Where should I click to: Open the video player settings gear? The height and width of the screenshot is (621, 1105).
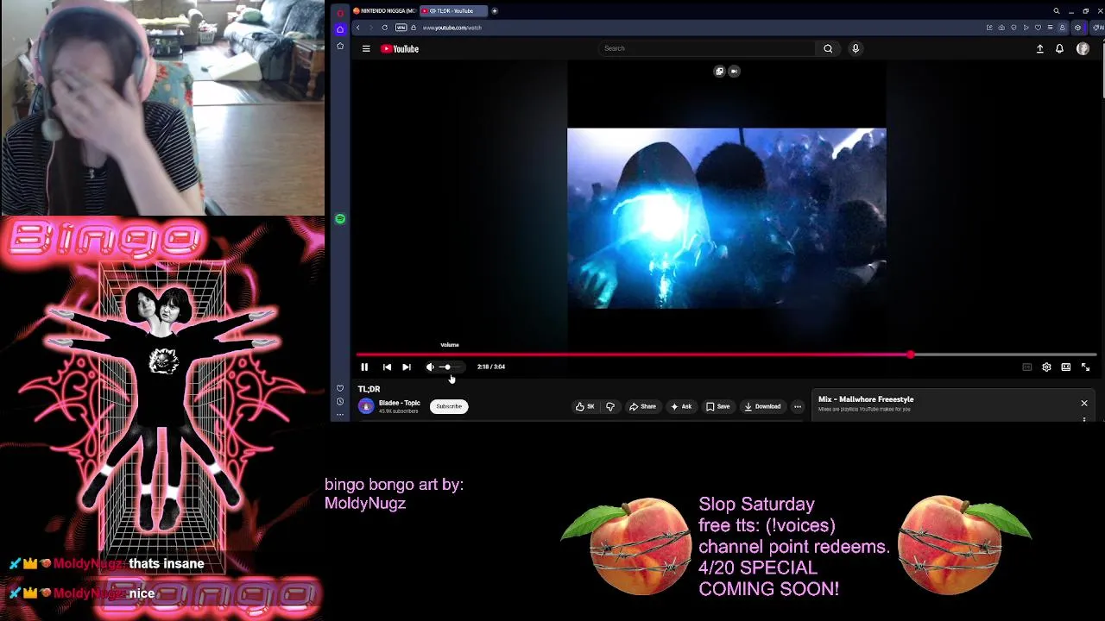(1046, 367)
